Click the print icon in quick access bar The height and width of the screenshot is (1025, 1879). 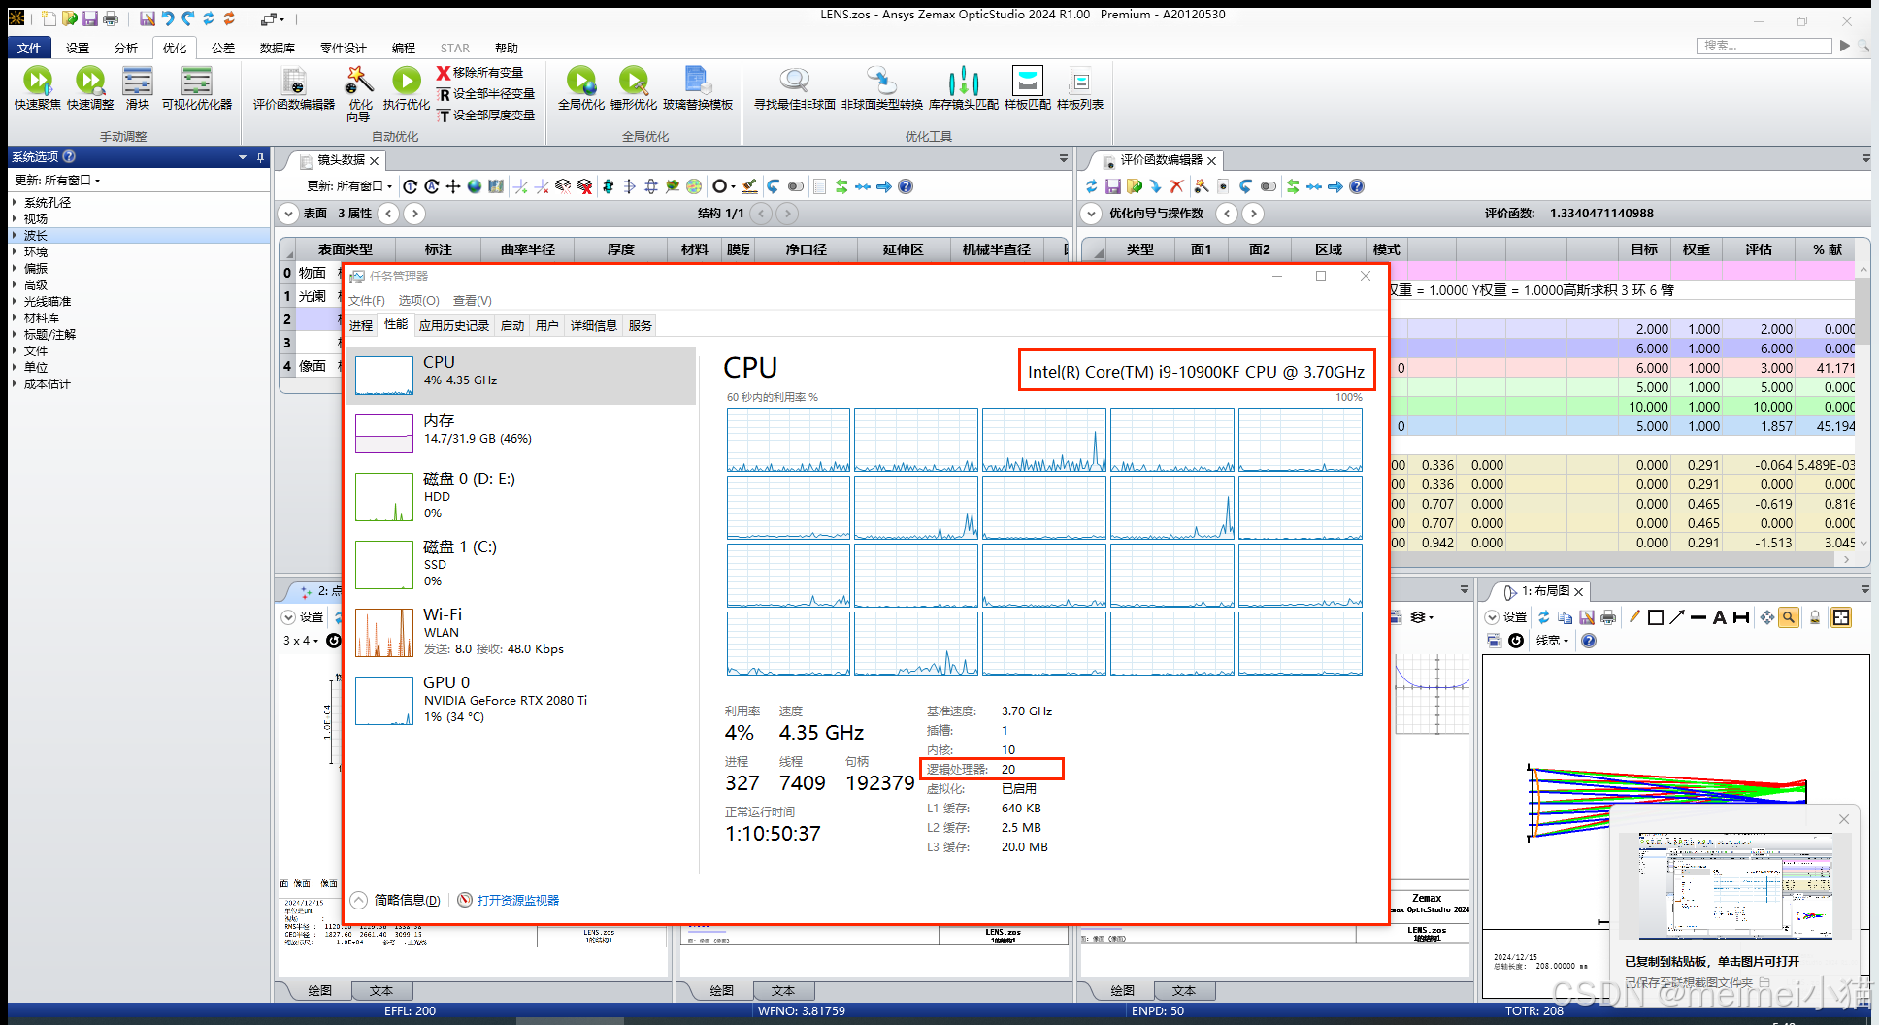tap(111, 18)
